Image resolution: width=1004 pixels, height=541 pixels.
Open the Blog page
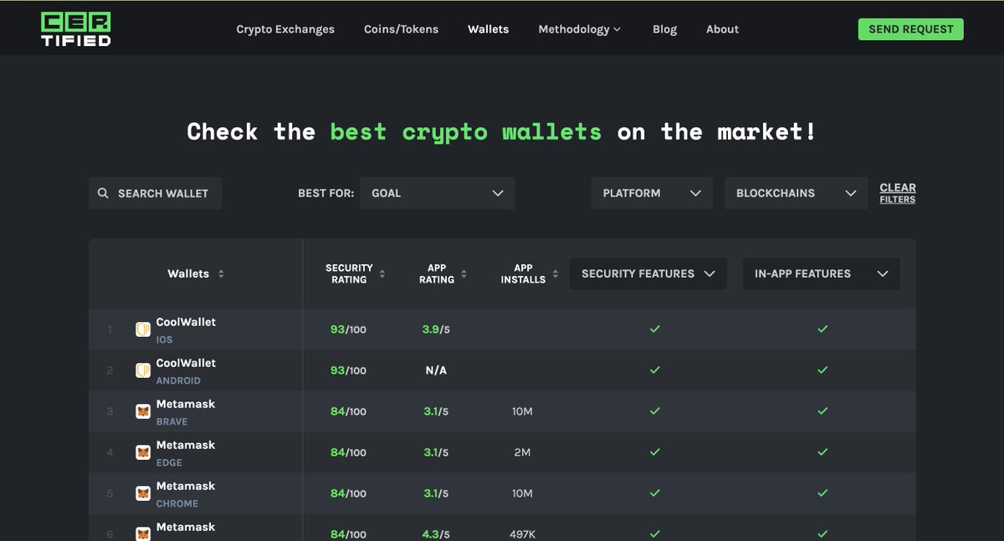(x=665, y=29)
